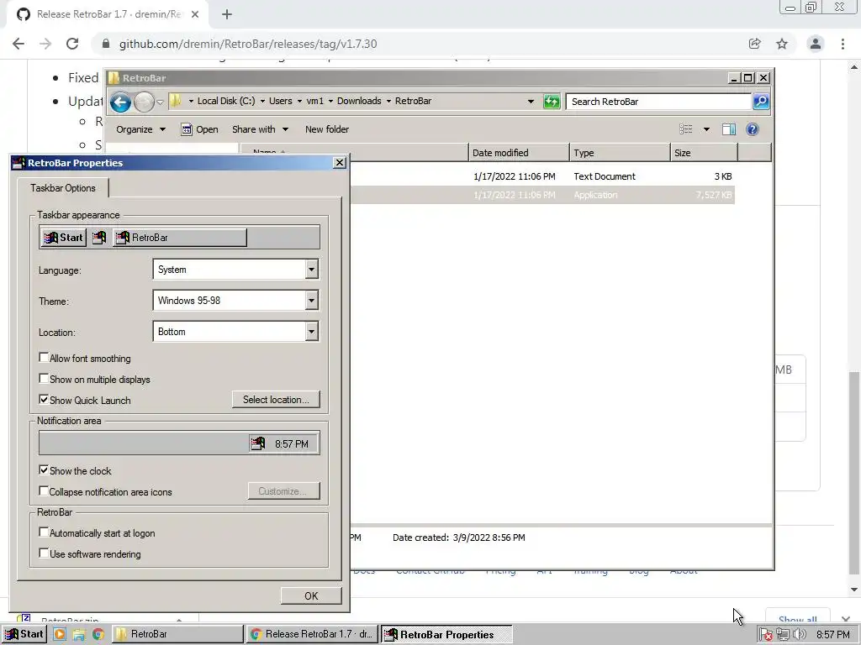
Task: Select the Text Document file row
Action: pyautogui.click(x=541, y=176)
